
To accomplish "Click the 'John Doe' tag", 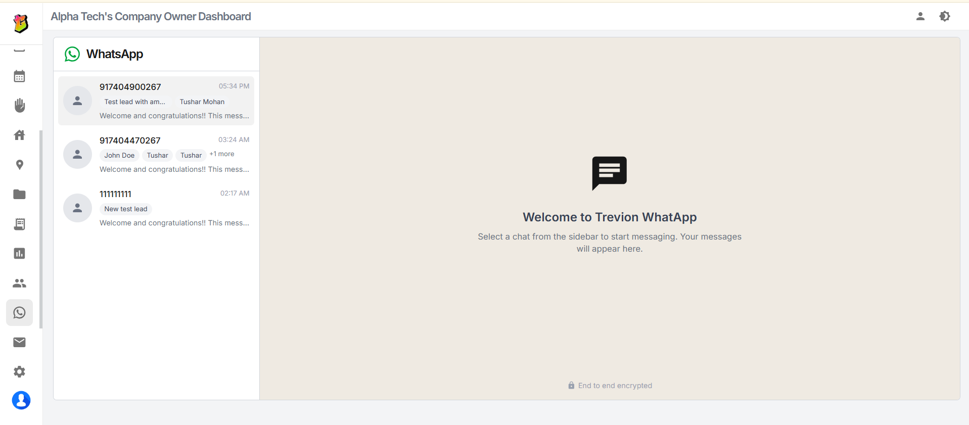I will click(x=119, y=155).
